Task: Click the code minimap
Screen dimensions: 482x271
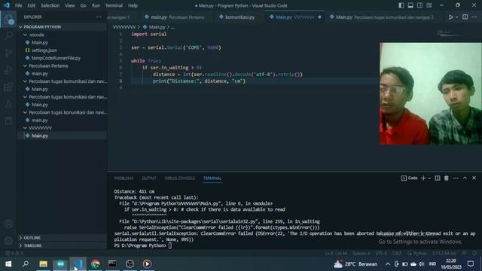Action: [449, 34]
